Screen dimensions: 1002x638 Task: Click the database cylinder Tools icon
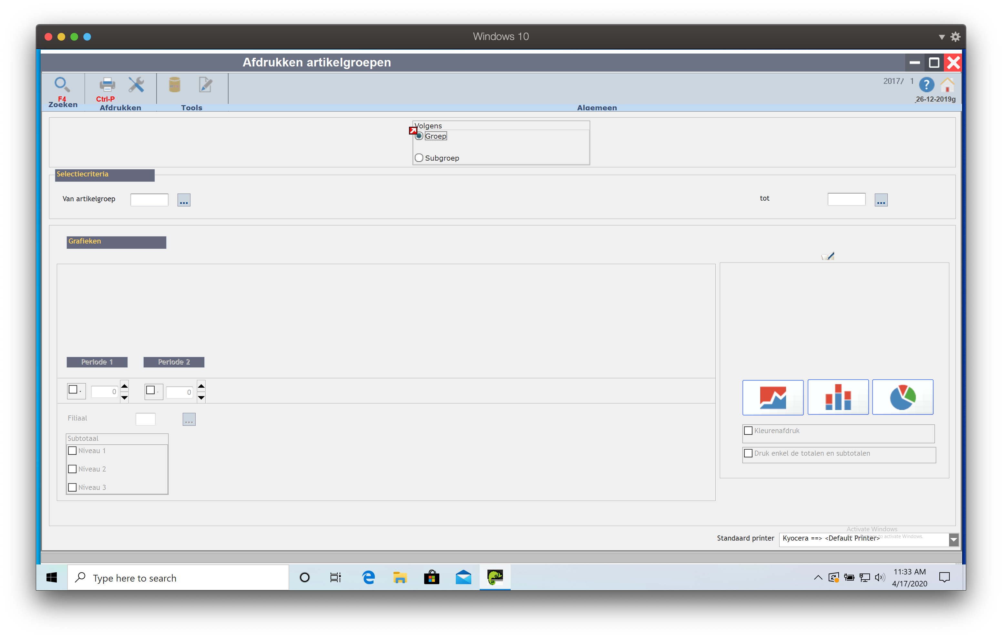tap(174, 85)
